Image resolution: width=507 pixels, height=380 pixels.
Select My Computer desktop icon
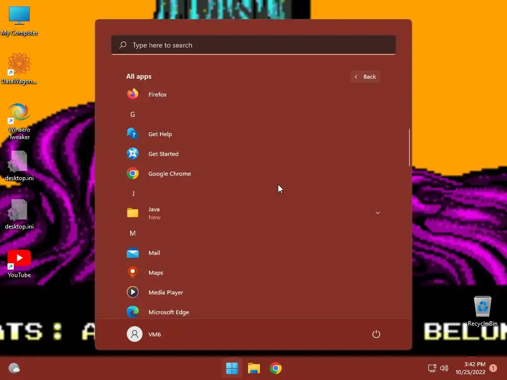(x=19, y=21)
